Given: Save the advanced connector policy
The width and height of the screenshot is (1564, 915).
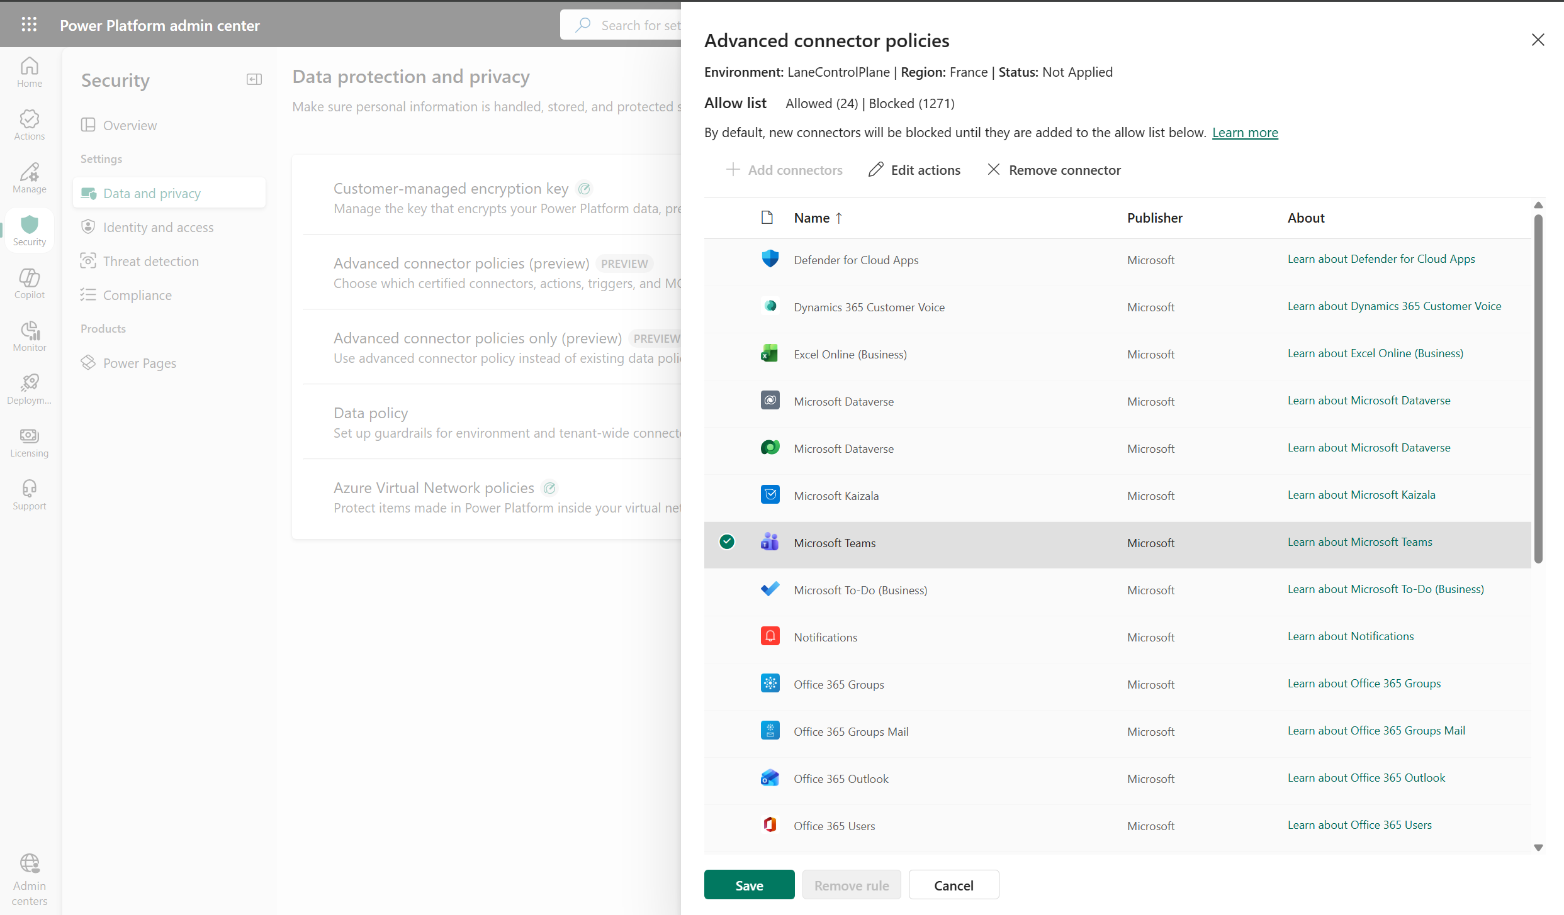Looking at the screenshot, I should [749, 885].
